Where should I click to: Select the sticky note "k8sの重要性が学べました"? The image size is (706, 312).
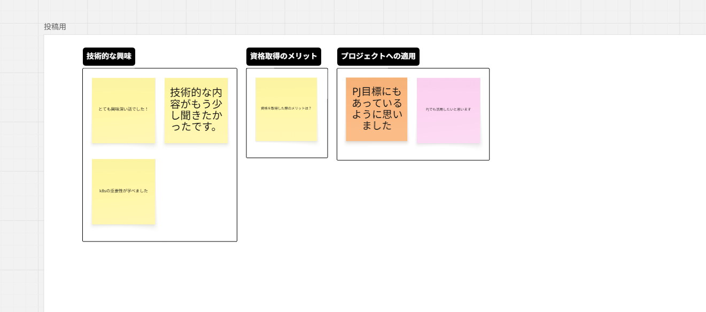pos(123,191)
